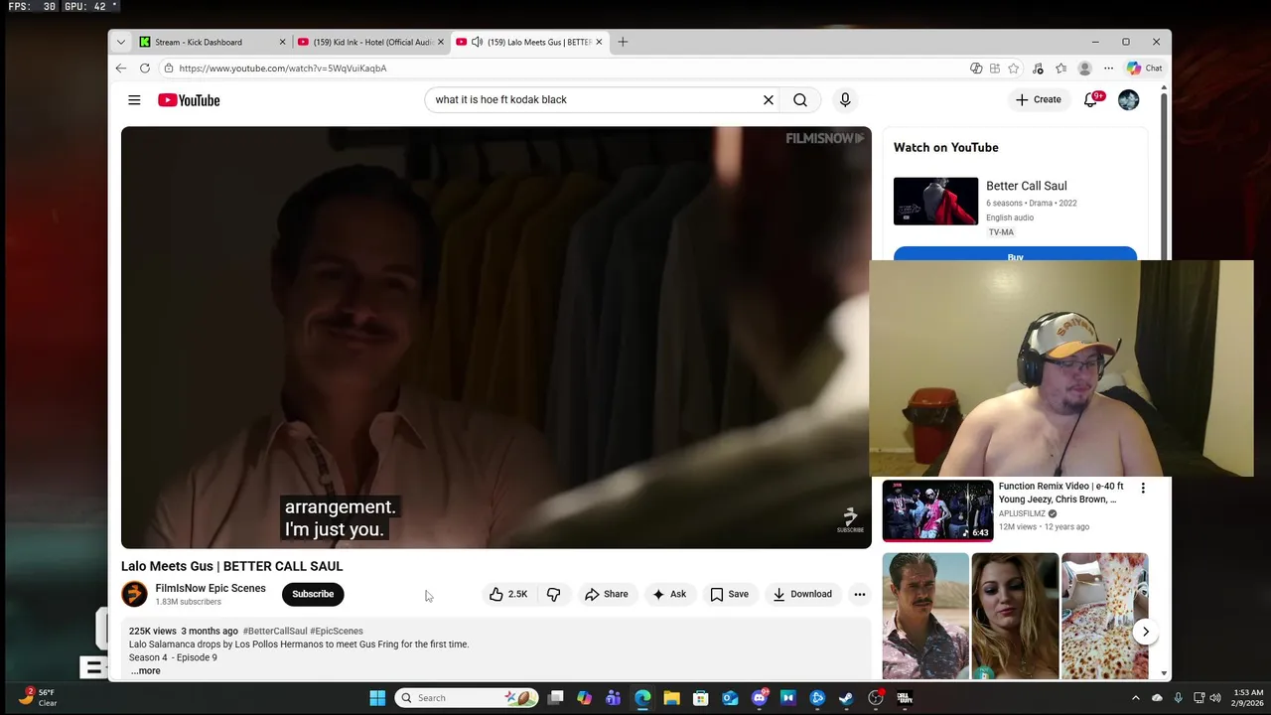Open a new browser tab
The height and width of the screenshot is (715, 1271).
point(623,42)
